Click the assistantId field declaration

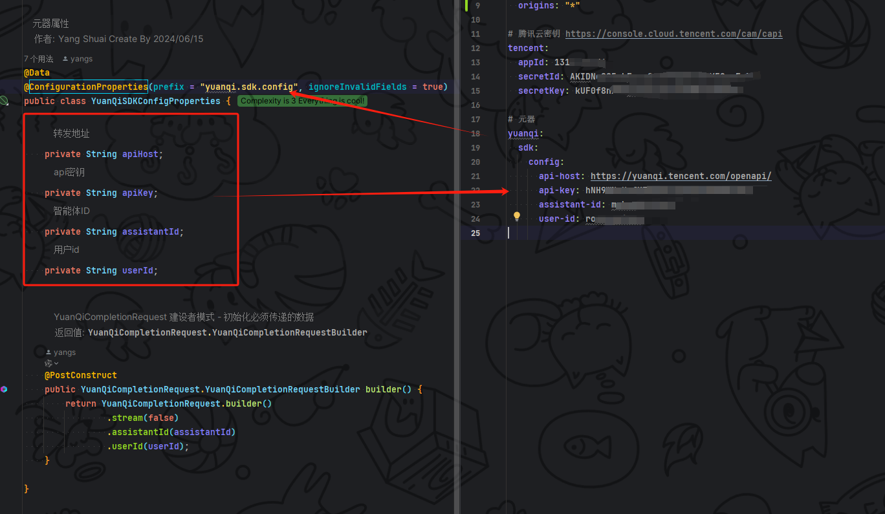click(115, 231)
